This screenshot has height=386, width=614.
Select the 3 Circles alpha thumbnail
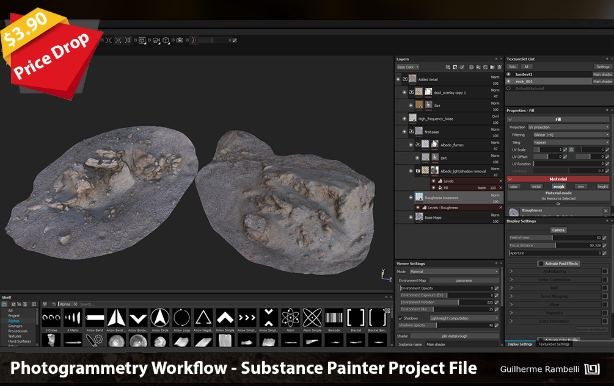[51, 318]
